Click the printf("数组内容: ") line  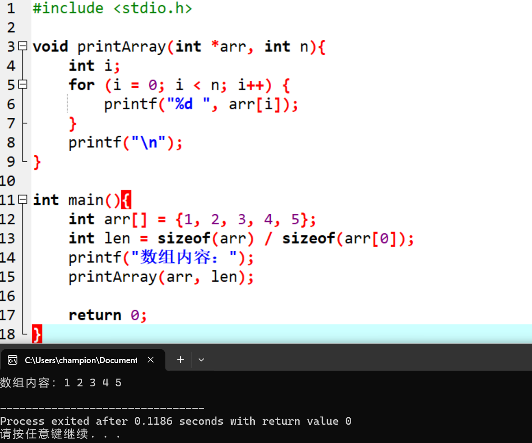coord(161,258)
